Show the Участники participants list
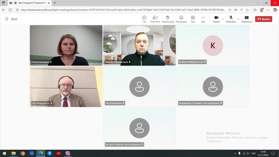Screen dimensions: 279x157 point(155,19)
